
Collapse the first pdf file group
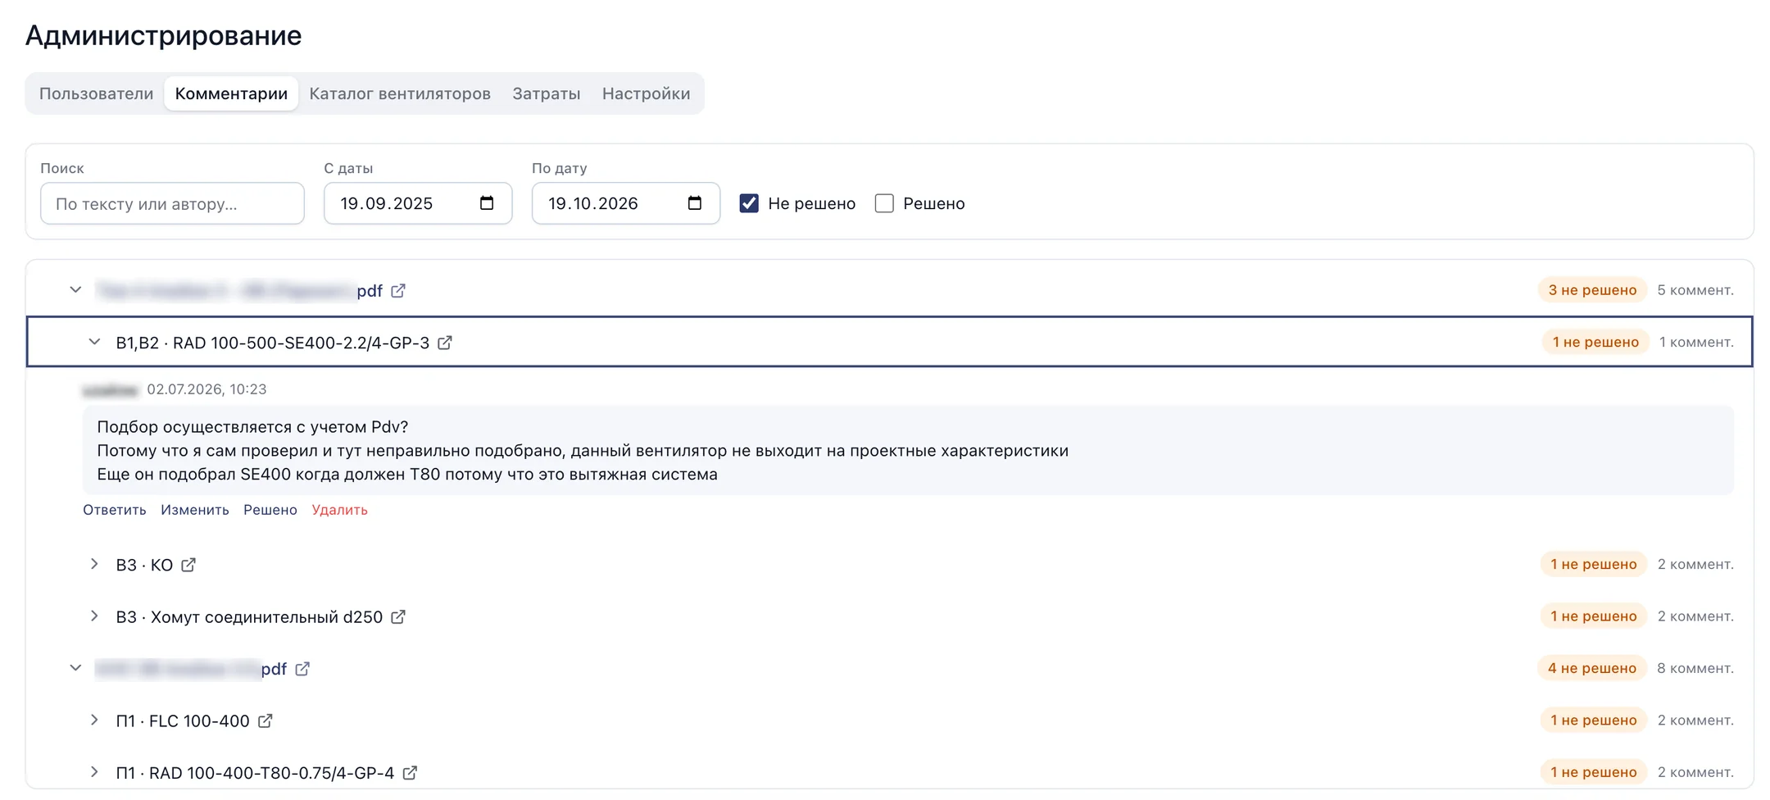75,289
